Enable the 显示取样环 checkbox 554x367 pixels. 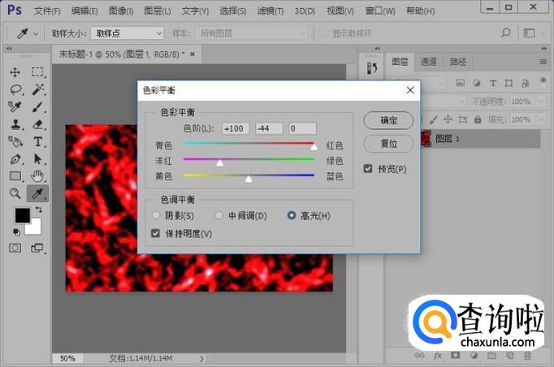click(x=322, y=33)
